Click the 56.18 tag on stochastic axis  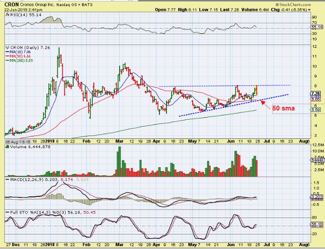click(x=317, y=225)
